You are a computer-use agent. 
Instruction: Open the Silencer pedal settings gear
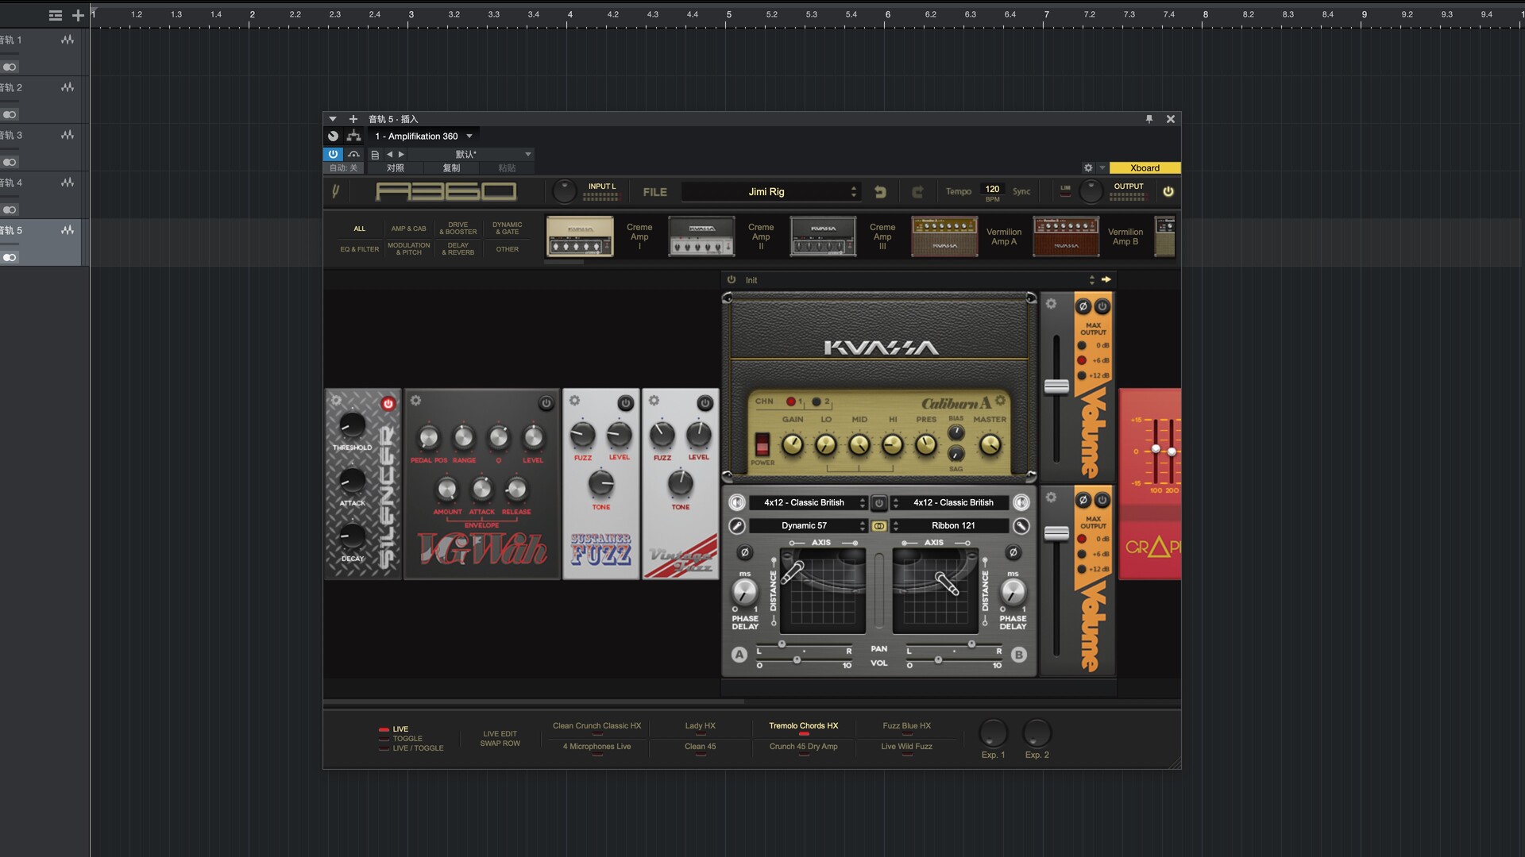point(336,401)
